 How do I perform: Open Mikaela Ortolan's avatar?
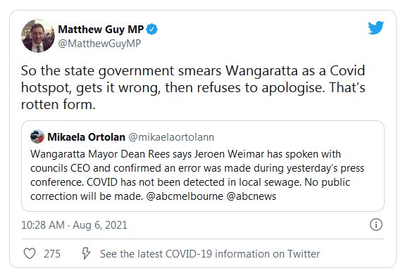click(x=37, y=136)
